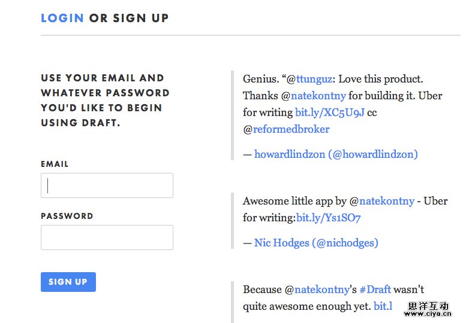Image resolution: width=469 pixels, height=323 pixels.
Task: Open the #Draft hashtag link
Action: (375, 290)
